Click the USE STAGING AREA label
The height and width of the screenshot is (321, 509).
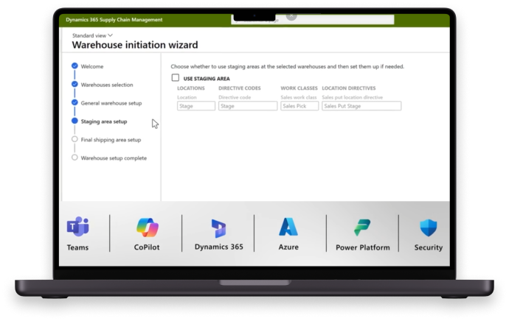[x=207, y=79]
